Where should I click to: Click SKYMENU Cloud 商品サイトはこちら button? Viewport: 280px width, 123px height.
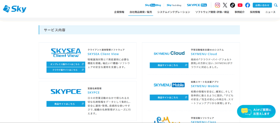169,65
